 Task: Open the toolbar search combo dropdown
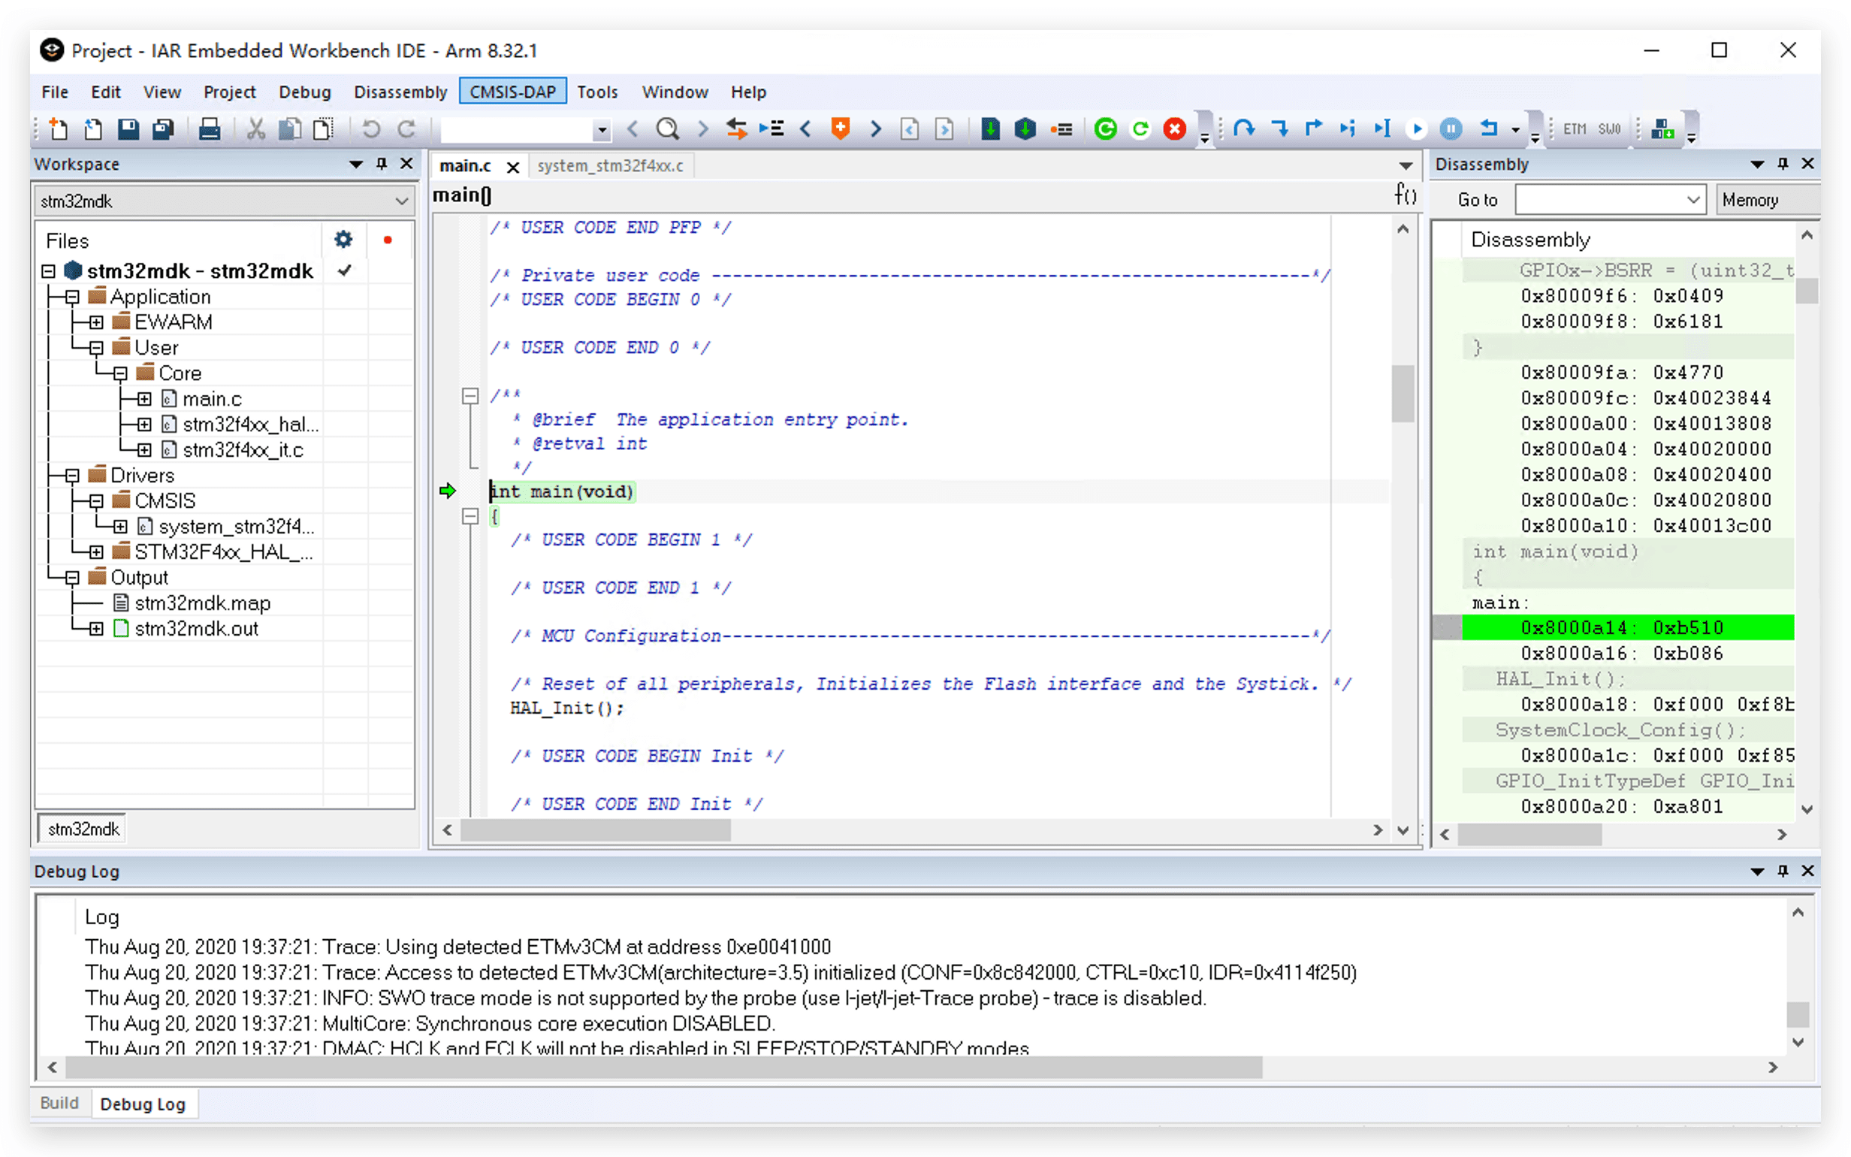point(602,130)
